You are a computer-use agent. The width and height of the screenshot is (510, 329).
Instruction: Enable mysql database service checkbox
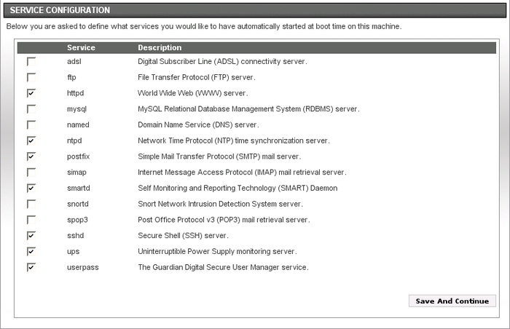31,109
